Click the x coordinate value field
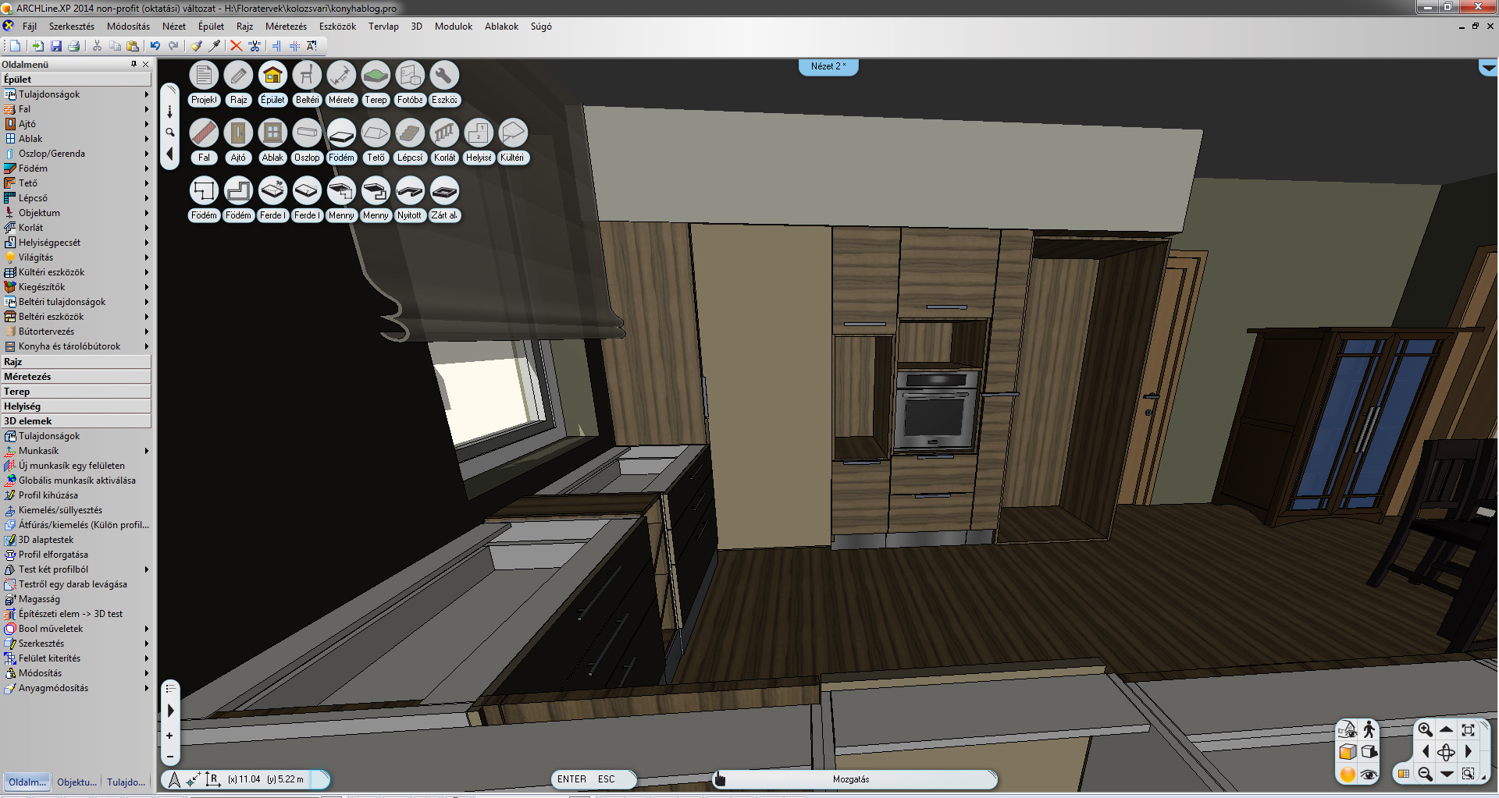 click(244, 779)
